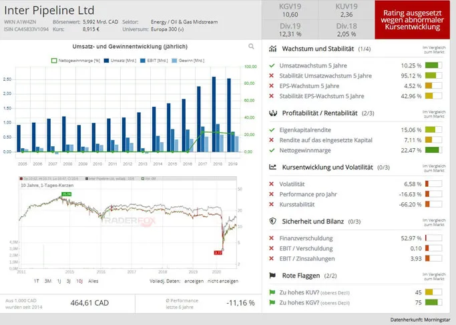
Task: Click the -11,16 % performance value
Action: click(240, 303)
